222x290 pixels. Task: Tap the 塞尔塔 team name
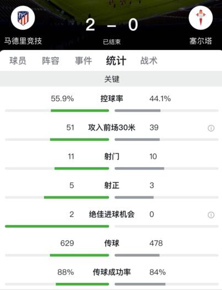(x=201, y=41)
